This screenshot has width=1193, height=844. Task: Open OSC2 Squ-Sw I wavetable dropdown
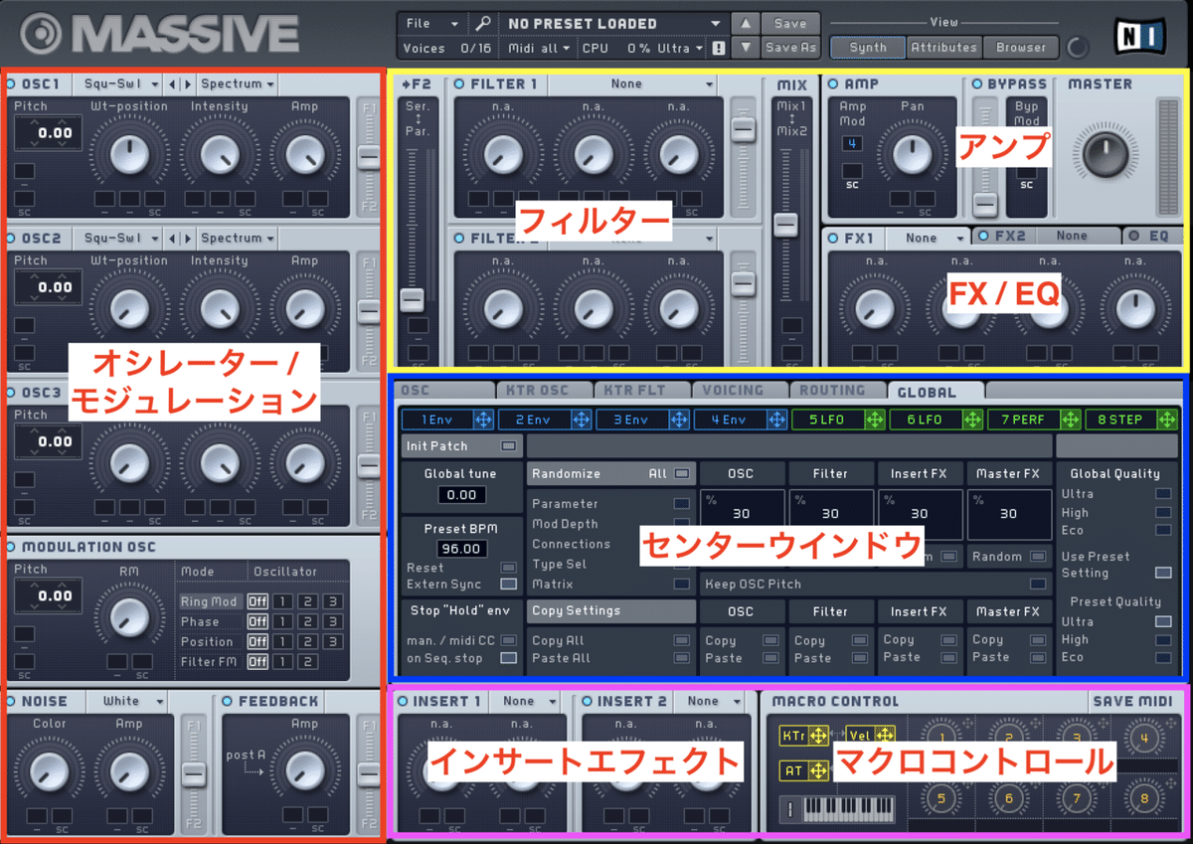(x=121, y=239)
